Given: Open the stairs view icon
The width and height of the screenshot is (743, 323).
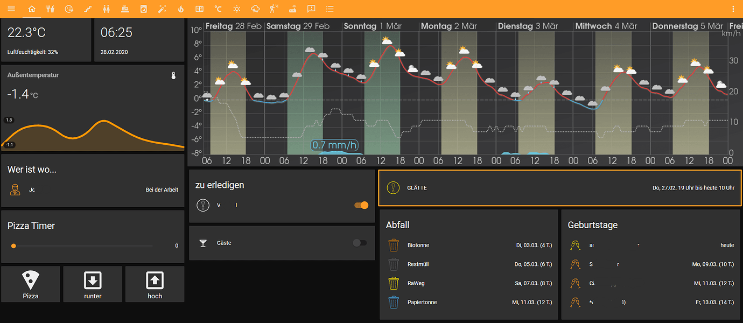Looking at the screenshot, I should (x=88, y=9).
